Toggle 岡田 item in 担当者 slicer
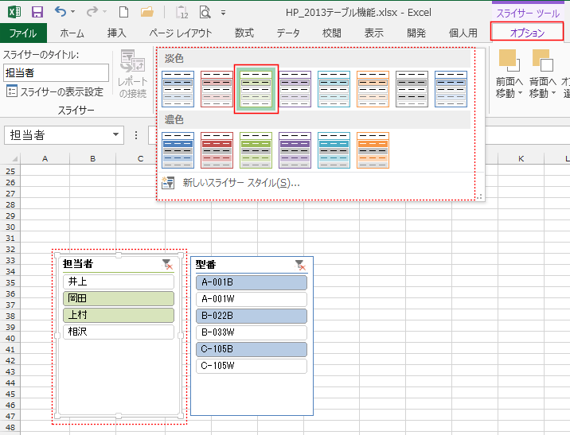Screen dimensions: 570x435 coord(118,298)
